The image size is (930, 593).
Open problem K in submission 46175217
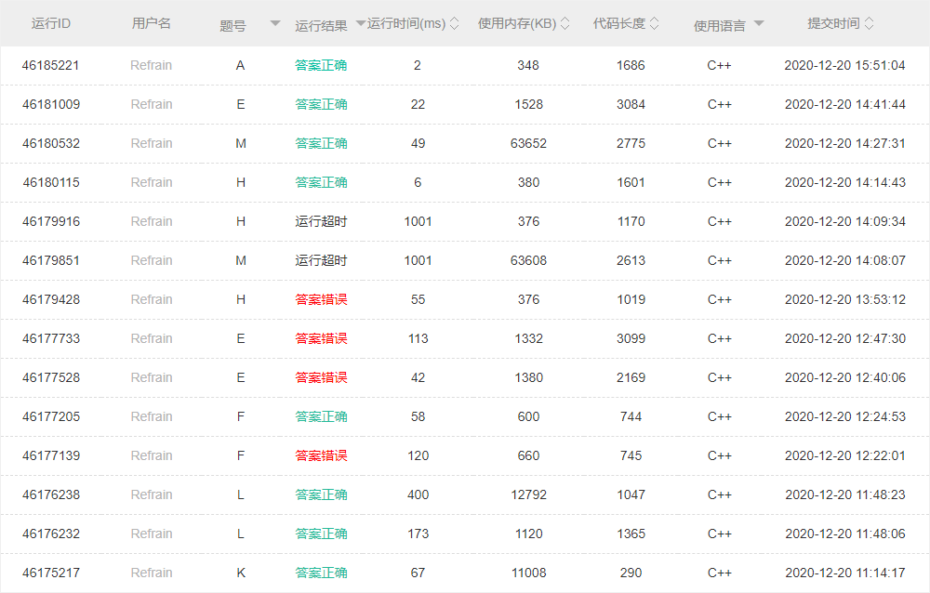coord(241,573)
